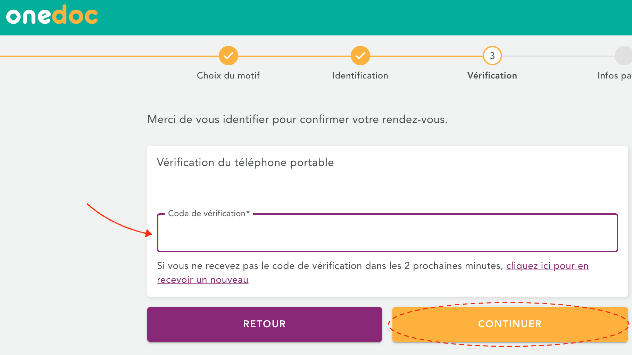Go to the Choix du motif step label
The image size is (632, 355).
coord(228,75)
